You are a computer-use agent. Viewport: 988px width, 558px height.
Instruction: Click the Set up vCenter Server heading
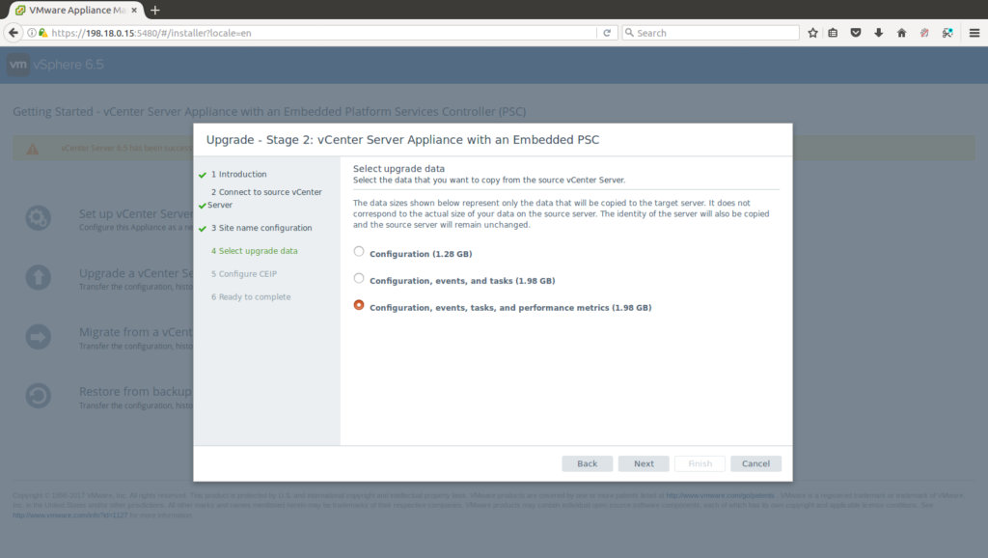click(135, 213)
